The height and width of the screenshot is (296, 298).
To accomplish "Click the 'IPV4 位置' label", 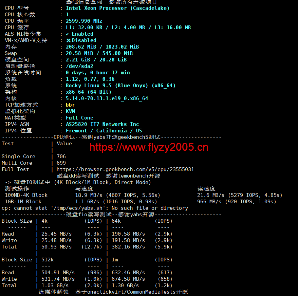I will click(x=18, y=131).
